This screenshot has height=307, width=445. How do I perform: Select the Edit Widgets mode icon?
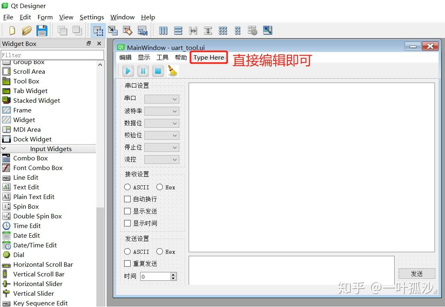pos(99,30)
